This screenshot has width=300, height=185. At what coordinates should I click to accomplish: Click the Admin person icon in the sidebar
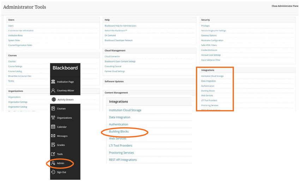(x=53, y=163)
